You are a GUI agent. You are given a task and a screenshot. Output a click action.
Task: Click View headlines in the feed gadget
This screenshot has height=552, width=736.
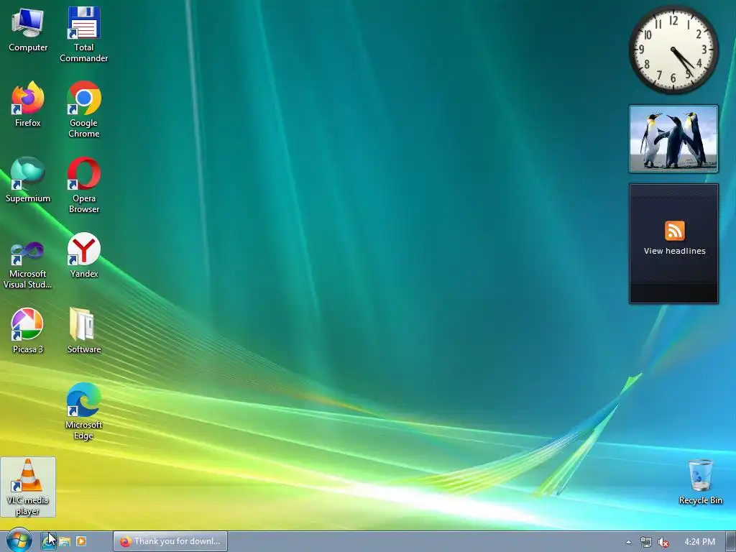674,251
